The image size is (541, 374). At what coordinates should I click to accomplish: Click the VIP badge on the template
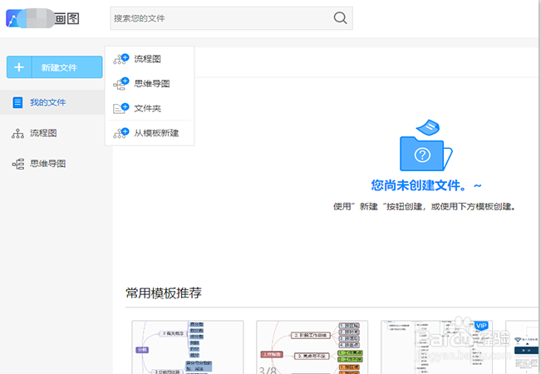pos(481,326)
